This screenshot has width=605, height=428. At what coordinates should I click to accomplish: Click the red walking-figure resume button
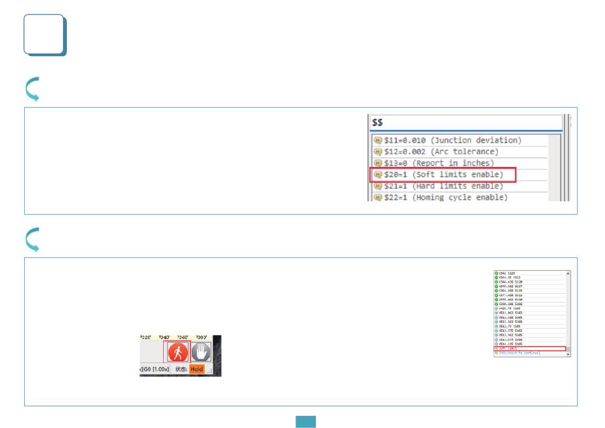click(178, 352)
